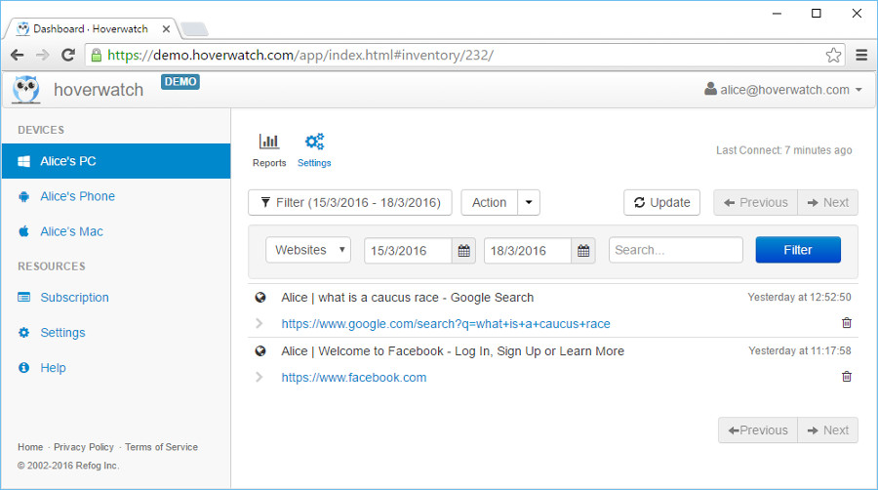Bookmark this page with the star icon
The image size is (878, 490).
coord(833,55)
